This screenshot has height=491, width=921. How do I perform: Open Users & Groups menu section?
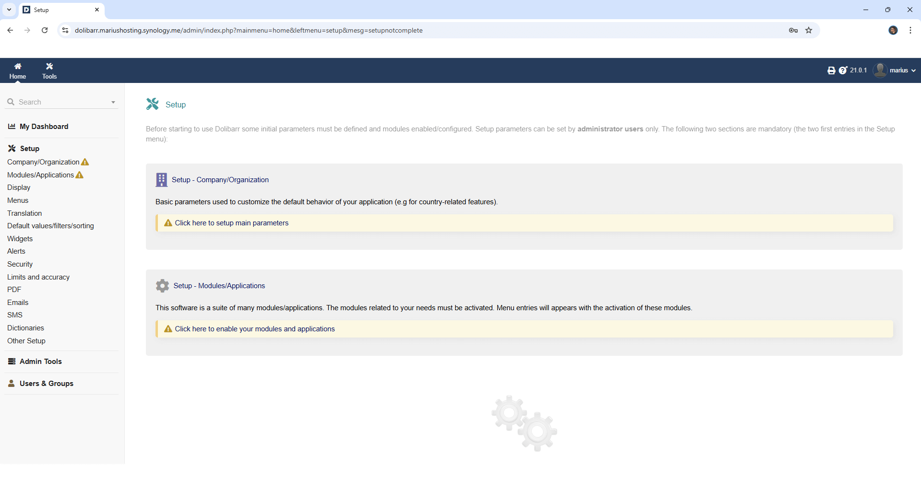pyautogui.click(x=47, y=384)
